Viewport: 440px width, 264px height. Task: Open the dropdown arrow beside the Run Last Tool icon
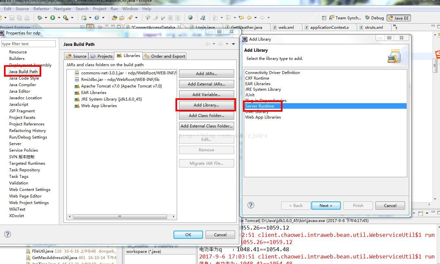pos(72,18)
